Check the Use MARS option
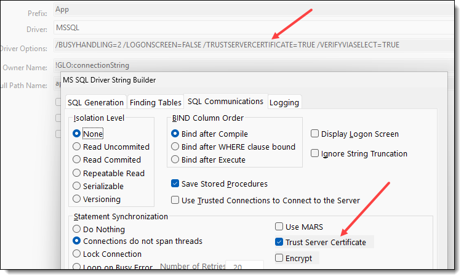 (x=279, y=227)
